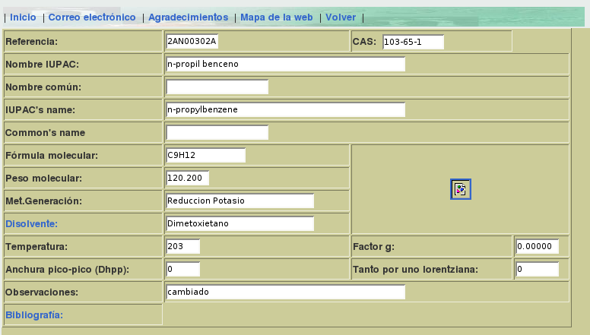This screenshot has height=335, width=590.
Task: Go to Agradecimientos page
Action: [188, 17]
